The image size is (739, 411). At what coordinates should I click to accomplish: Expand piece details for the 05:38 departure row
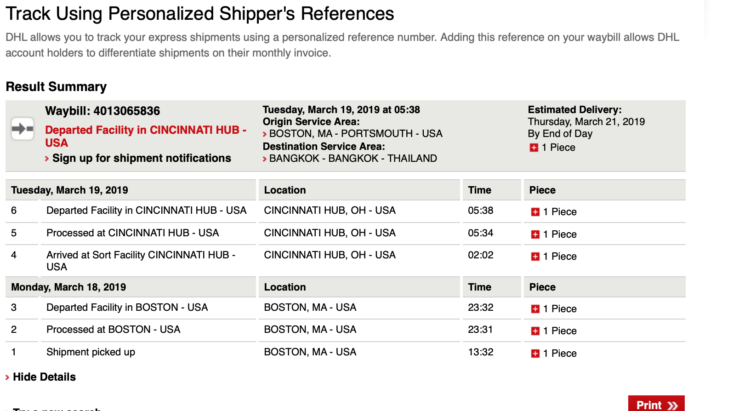[535, 212]
